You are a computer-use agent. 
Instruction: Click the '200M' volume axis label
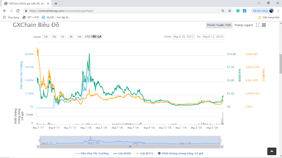tap(29, 115)
